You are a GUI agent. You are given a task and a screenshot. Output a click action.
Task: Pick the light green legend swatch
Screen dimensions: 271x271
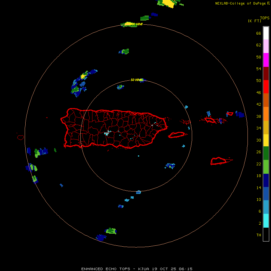(266, 167)
